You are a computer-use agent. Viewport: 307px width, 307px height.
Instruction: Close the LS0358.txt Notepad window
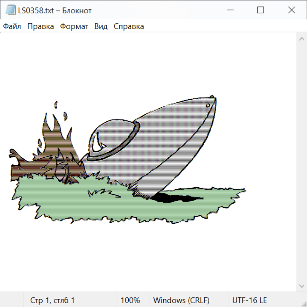(291, 10)
